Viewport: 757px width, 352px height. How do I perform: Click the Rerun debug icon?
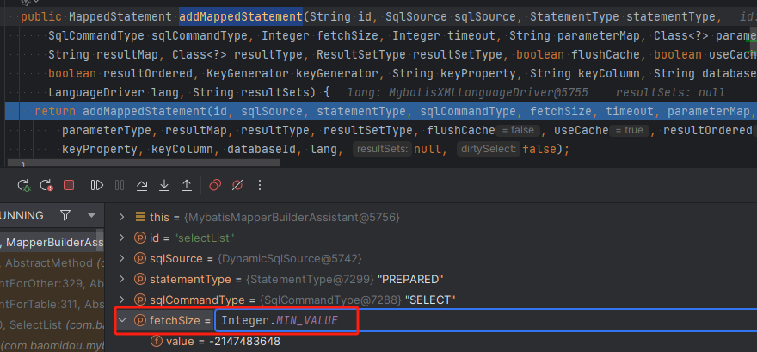pos(23,185)
